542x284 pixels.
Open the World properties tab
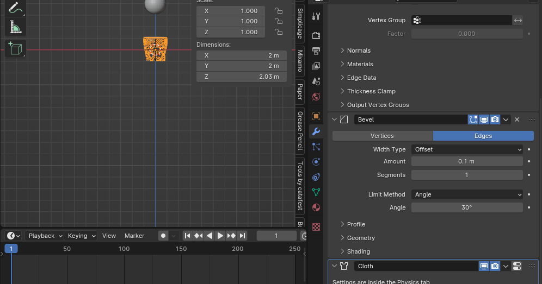pyautogui.click(x=316, y=96)
